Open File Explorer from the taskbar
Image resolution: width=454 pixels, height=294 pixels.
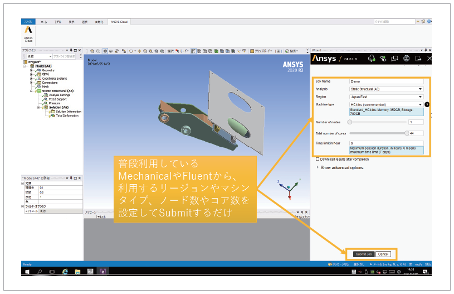(x=77, y=272)
